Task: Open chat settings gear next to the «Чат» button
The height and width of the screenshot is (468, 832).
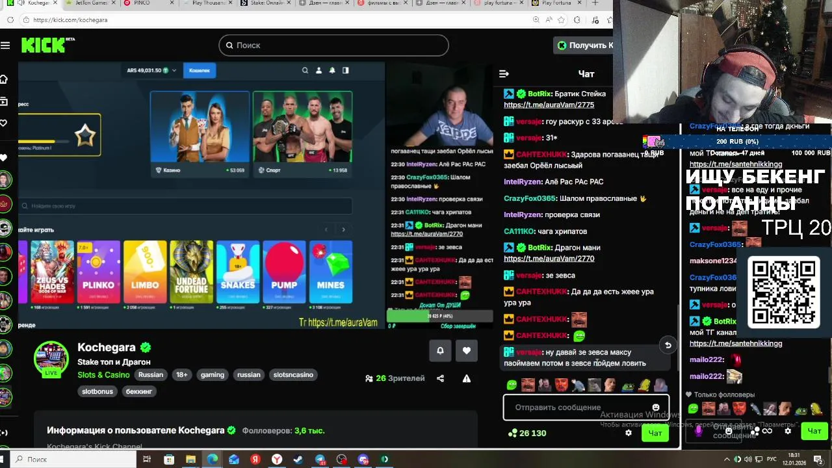Action: click(x=628, y=433)
